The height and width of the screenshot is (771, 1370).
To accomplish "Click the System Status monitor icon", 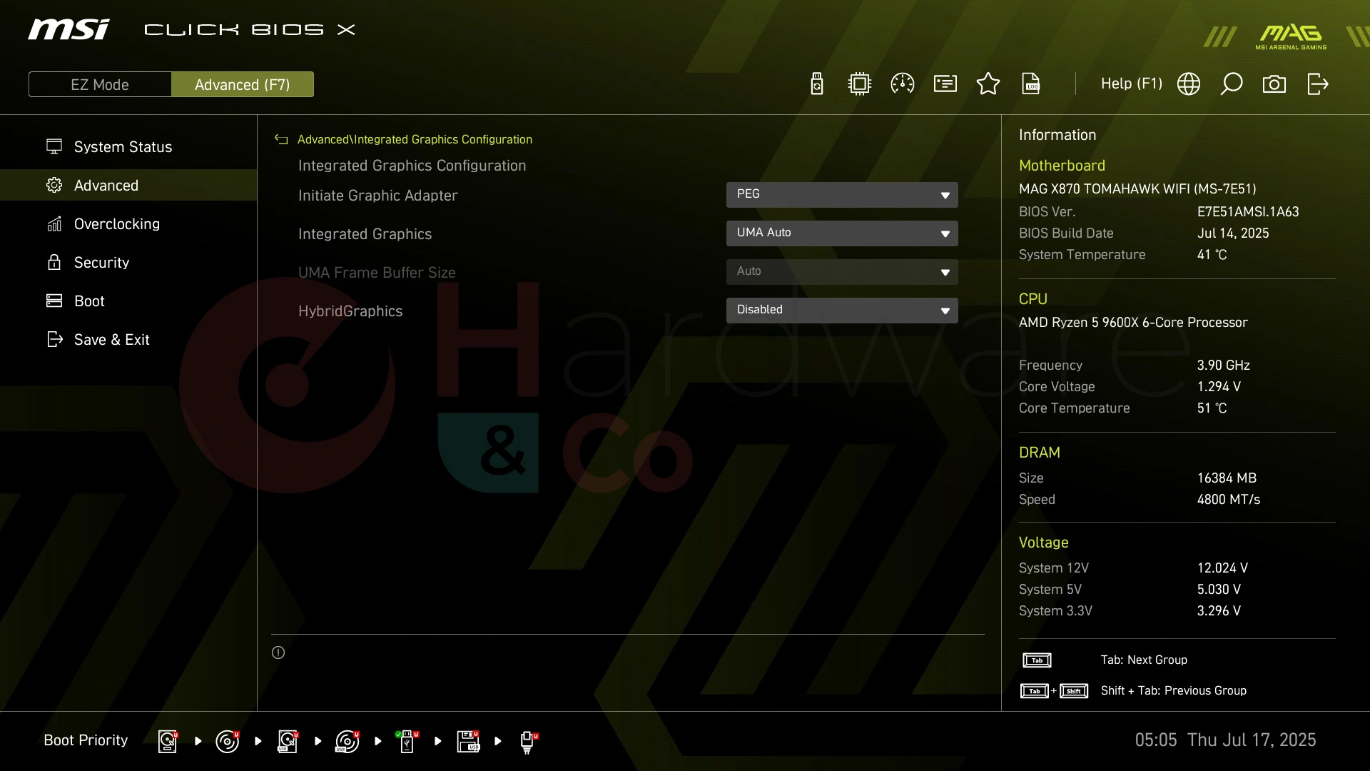I will [x=54, y=146].
